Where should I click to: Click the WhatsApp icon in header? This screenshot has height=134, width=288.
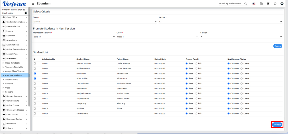pyautogui.click(x=275, y=4)
